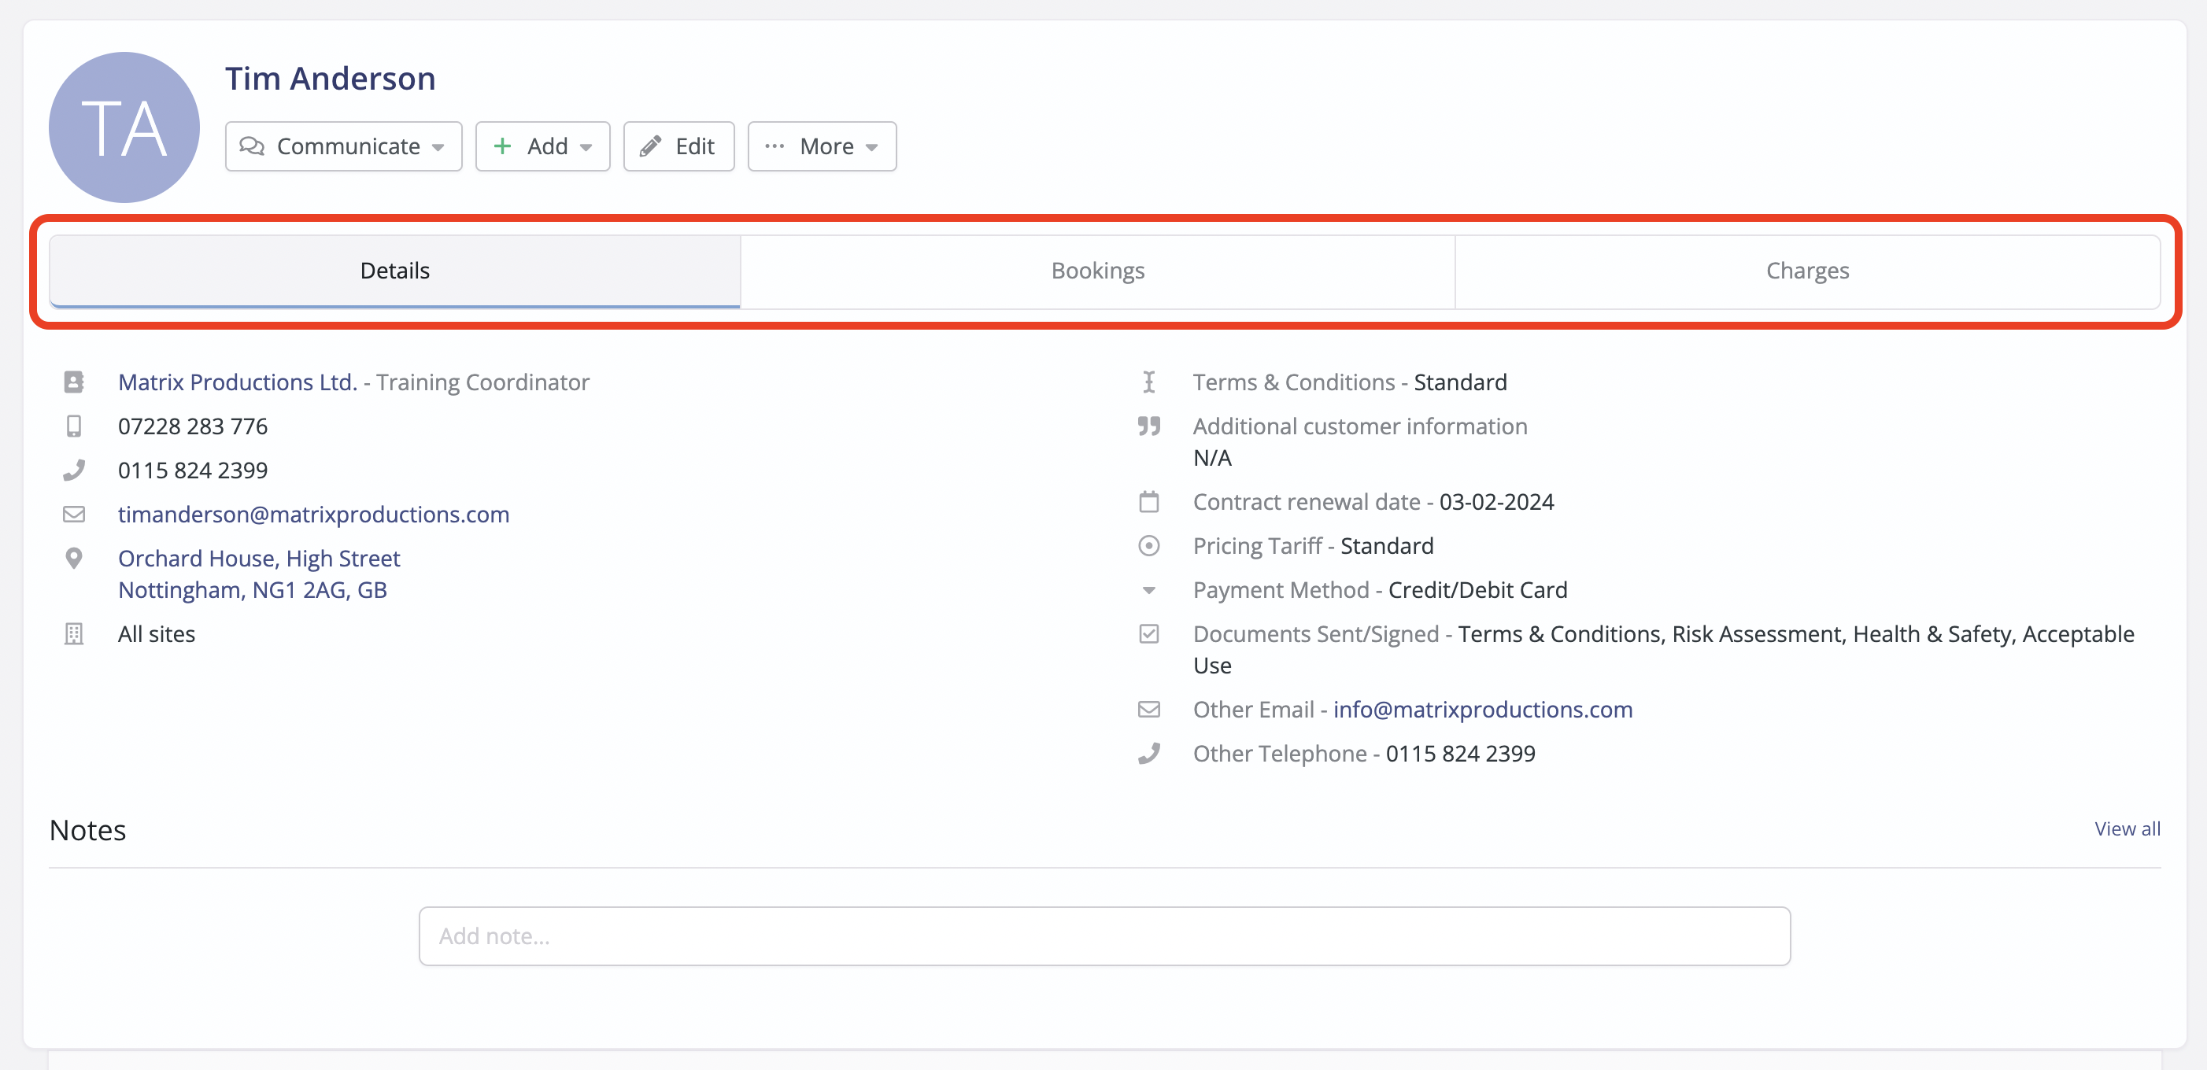The height and width of the screenshot is (1070, 2207).
Task: Click inside the Add note field
Action: tap(1103, 935)
